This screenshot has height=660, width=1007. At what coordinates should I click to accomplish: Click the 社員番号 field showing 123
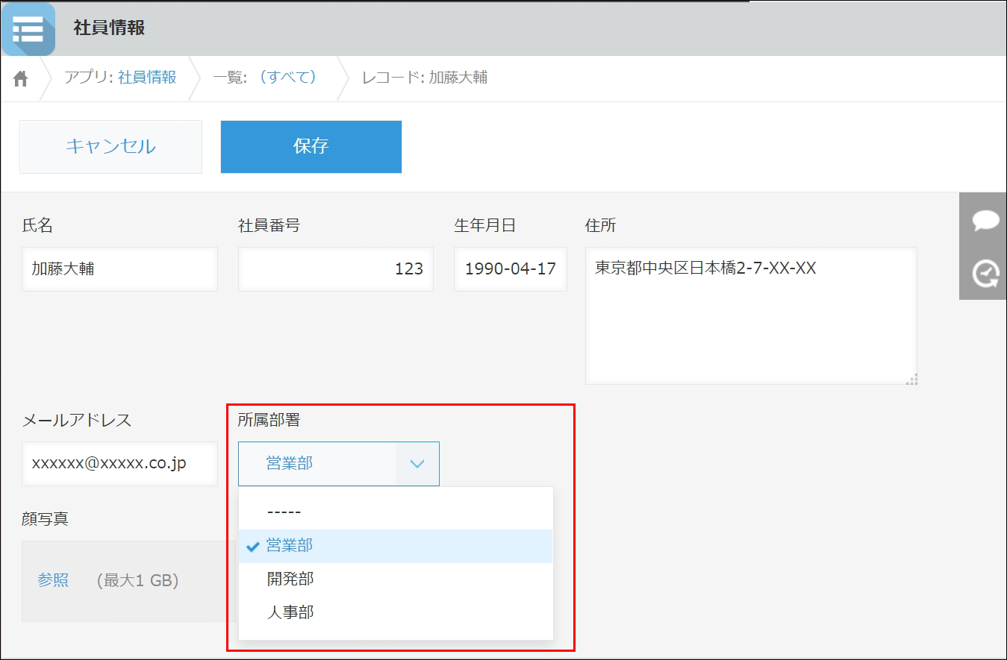[335, 269]
